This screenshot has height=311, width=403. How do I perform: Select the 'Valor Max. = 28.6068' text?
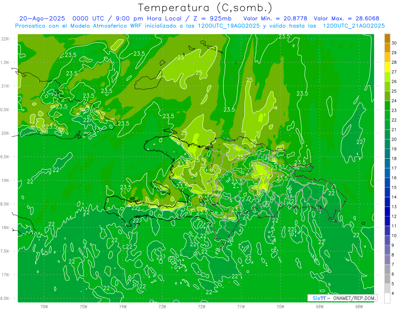pyautogui.click(x=346, y=18)
